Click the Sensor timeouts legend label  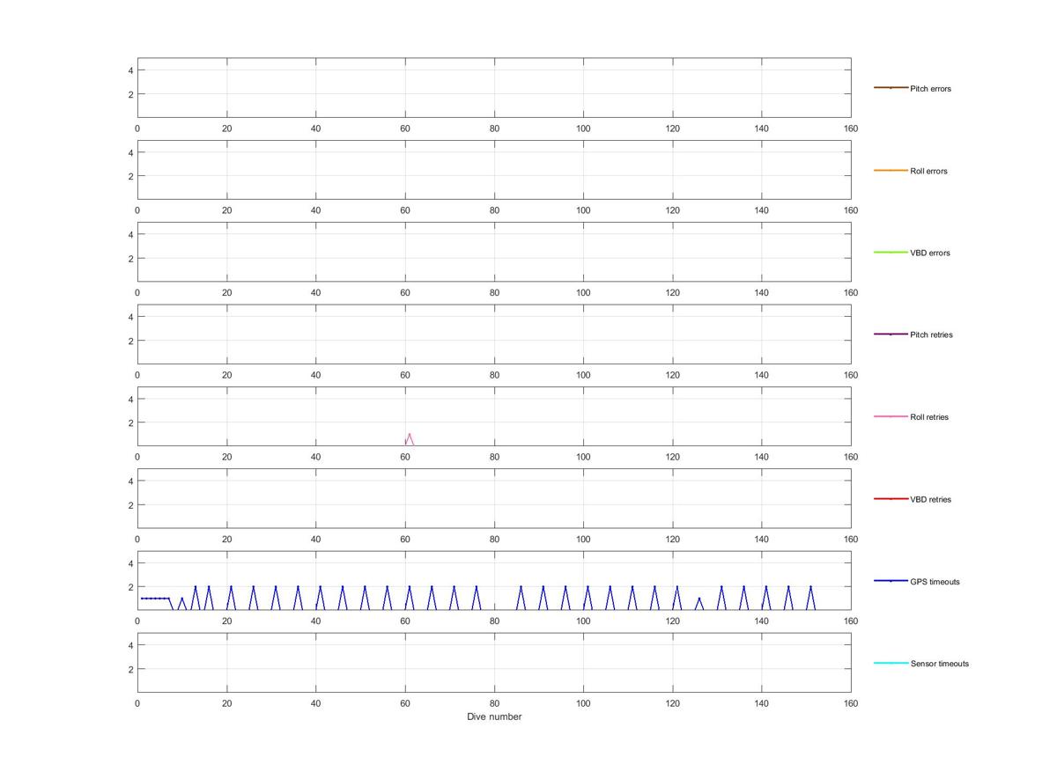coord(939,664)
